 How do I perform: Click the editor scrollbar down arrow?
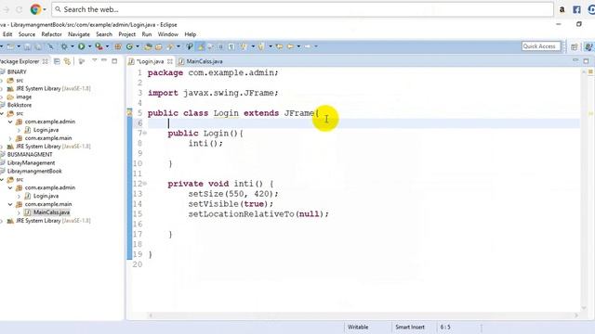(584, 308)
